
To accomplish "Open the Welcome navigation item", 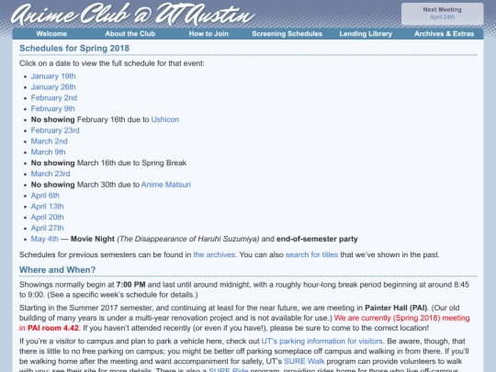I will click(x=51, y=34).
